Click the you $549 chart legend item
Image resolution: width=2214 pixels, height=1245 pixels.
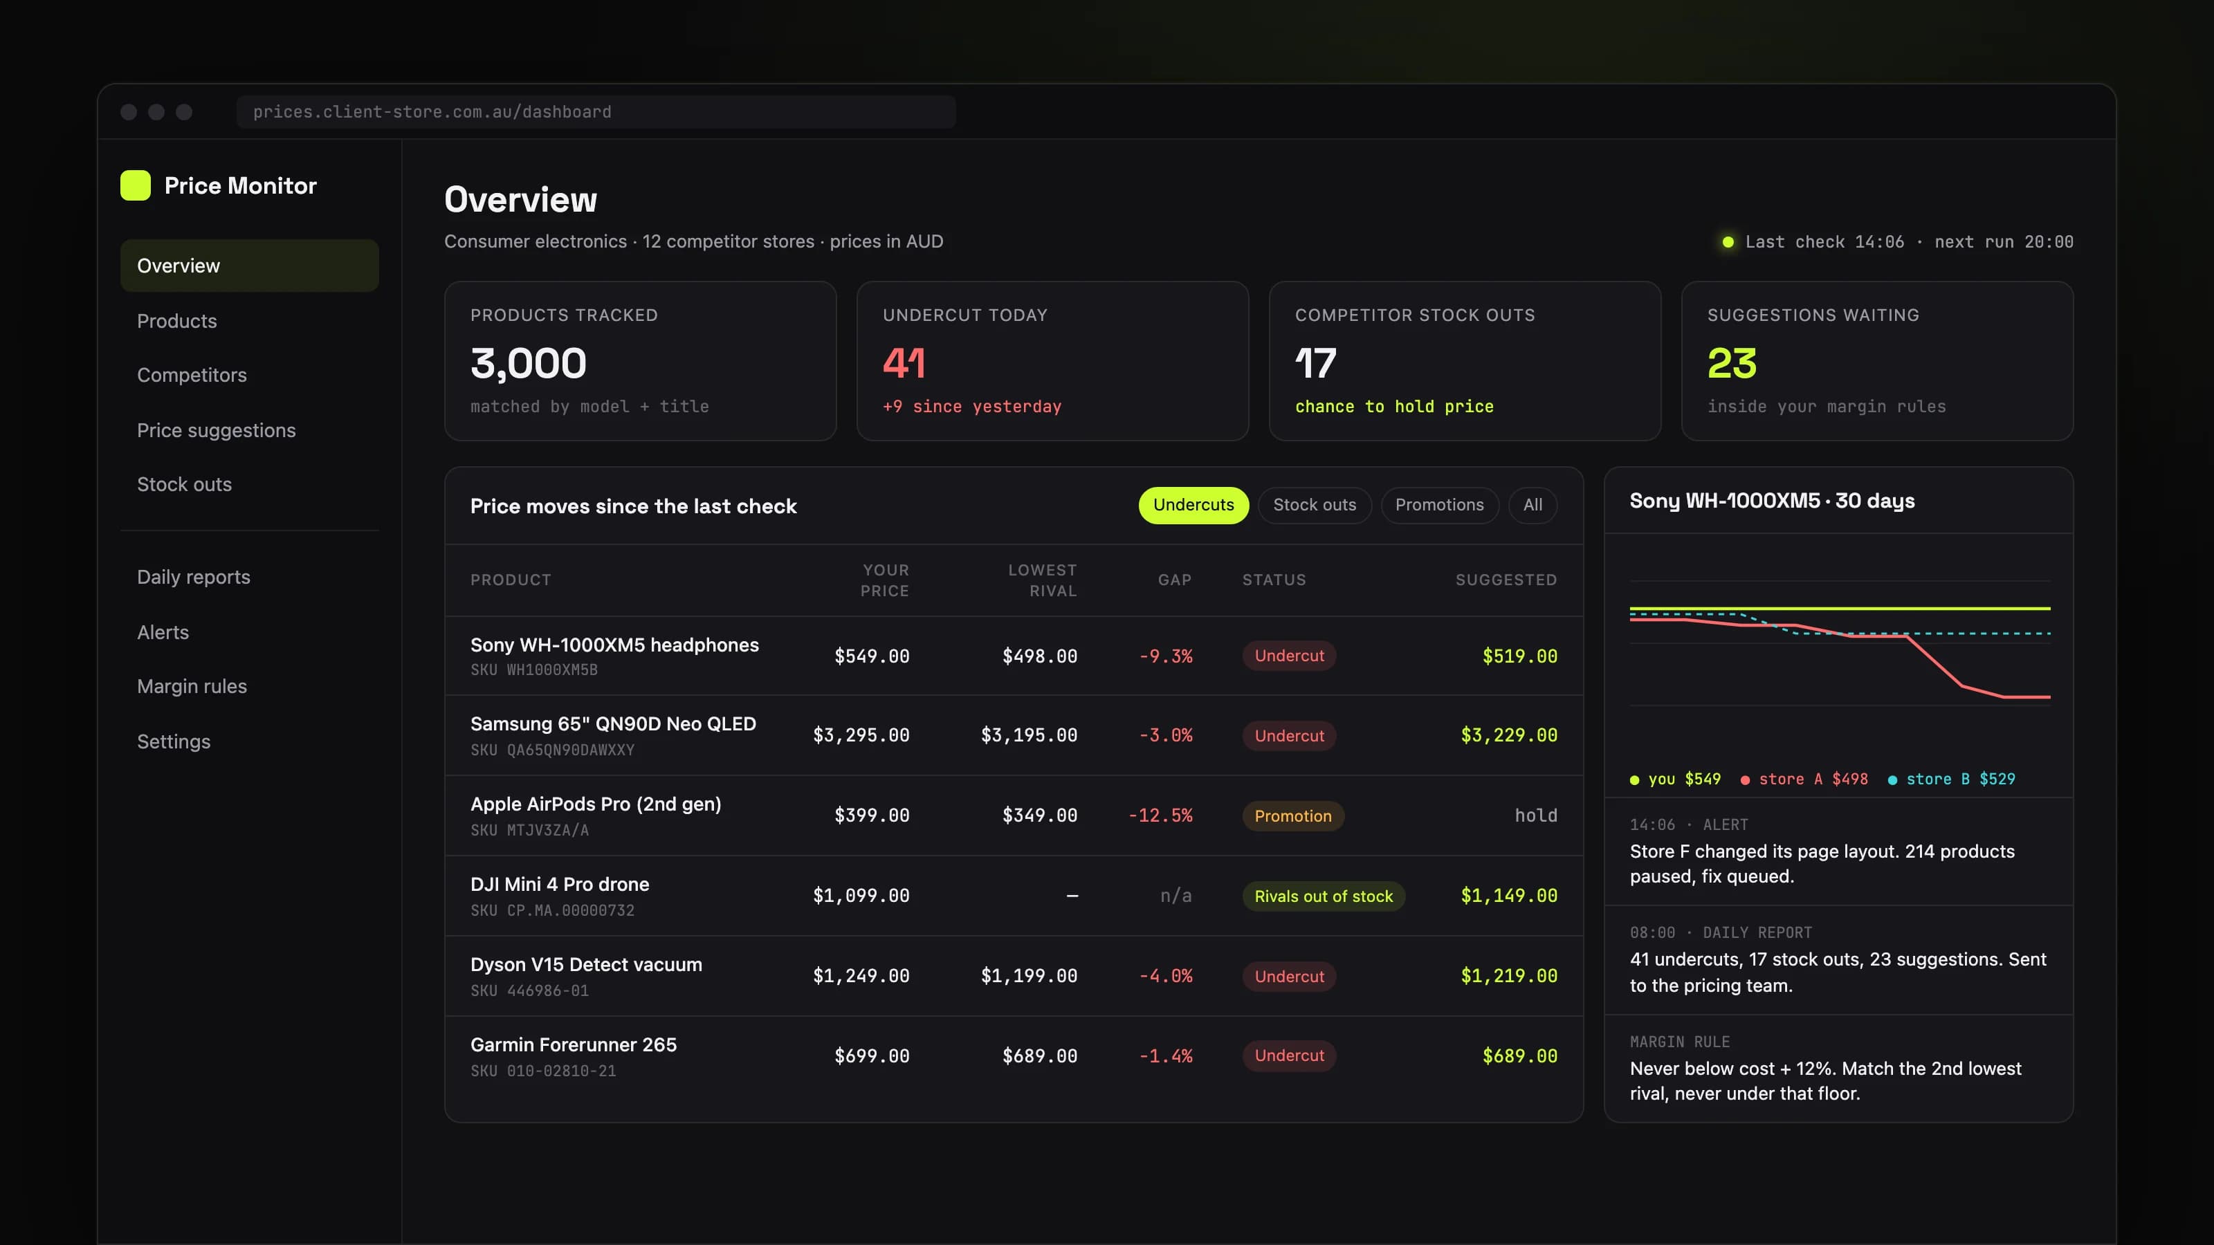pyautogui.click(x=1675, y=780)
